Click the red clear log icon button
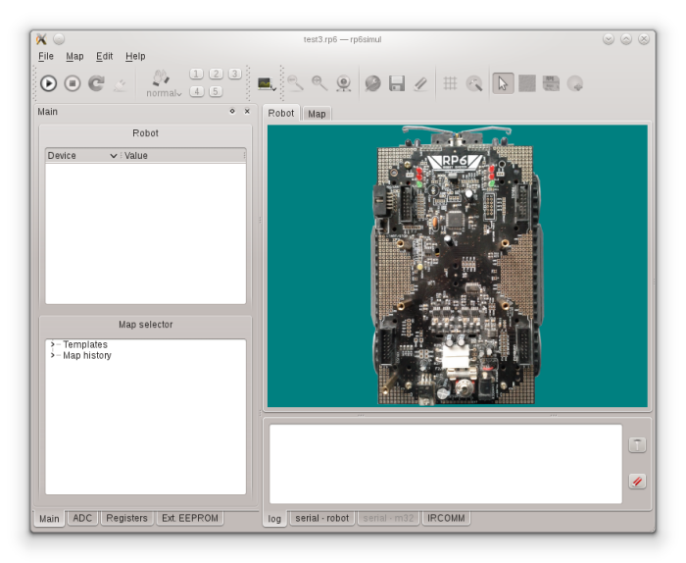The width and height of the screenshot is (686, 563). click(637, 482)
